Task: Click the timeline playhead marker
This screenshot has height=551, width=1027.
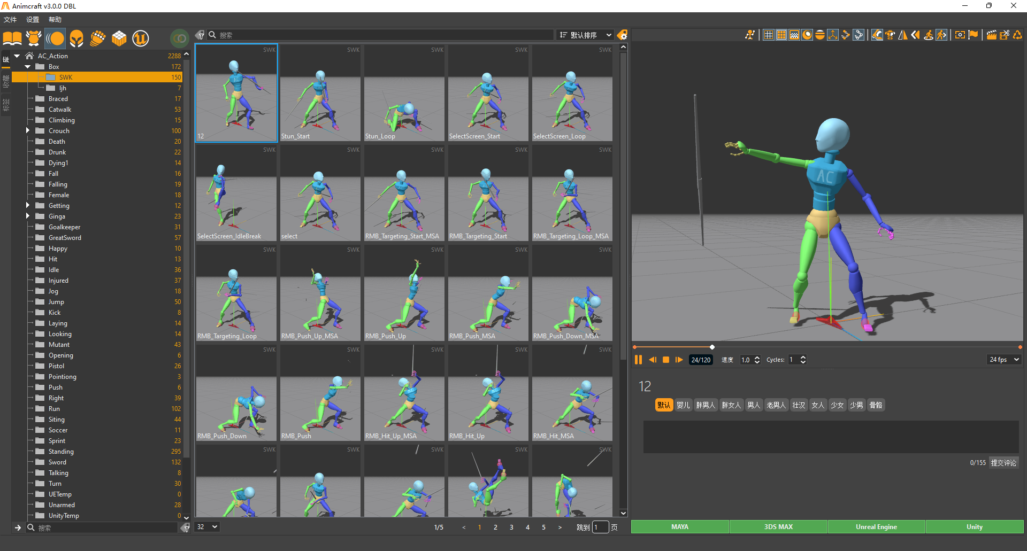Action: (712, 347)
